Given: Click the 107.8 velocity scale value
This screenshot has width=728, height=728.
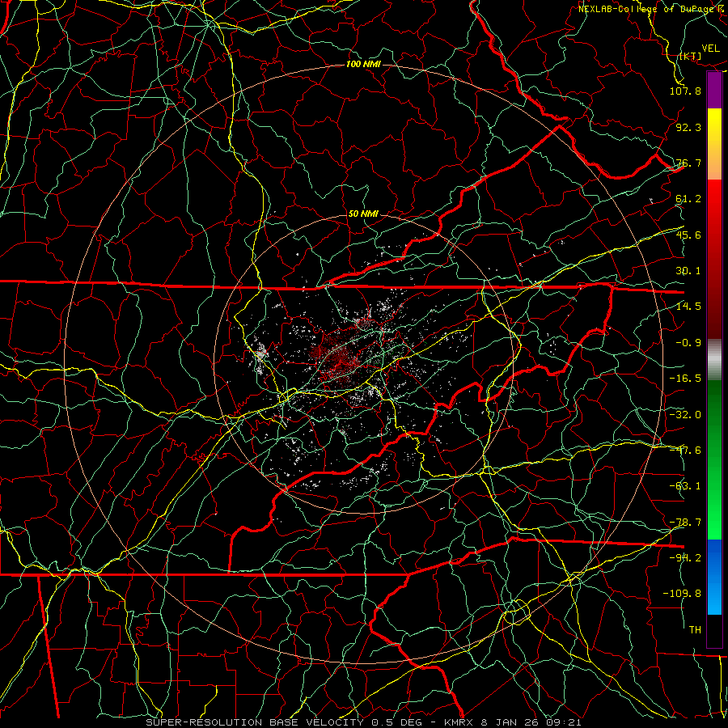Looking at the screenshot, I should (x=685, y=91).
